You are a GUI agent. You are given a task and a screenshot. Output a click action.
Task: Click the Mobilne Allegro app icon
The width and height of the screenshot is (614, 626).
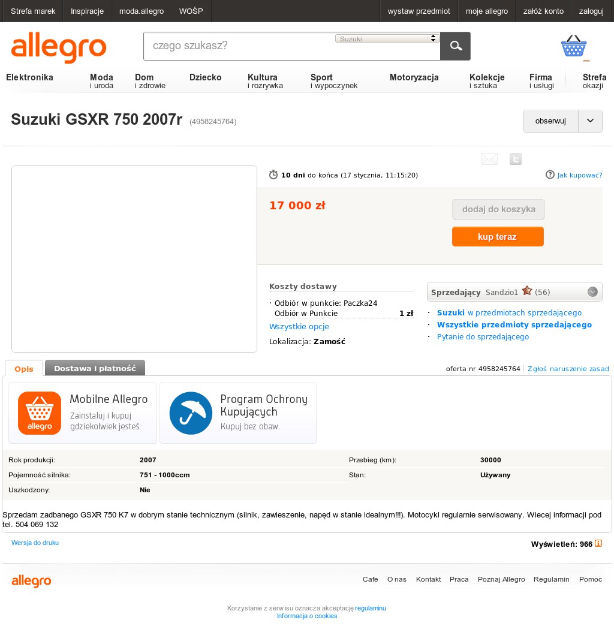pos(40,413)
